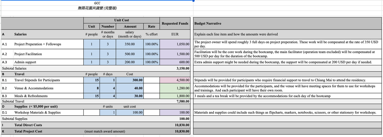Click the Chinese subtitle cell 無限花園共識營
This screenshot has height=137, width=383.
(x=97, y=8)
